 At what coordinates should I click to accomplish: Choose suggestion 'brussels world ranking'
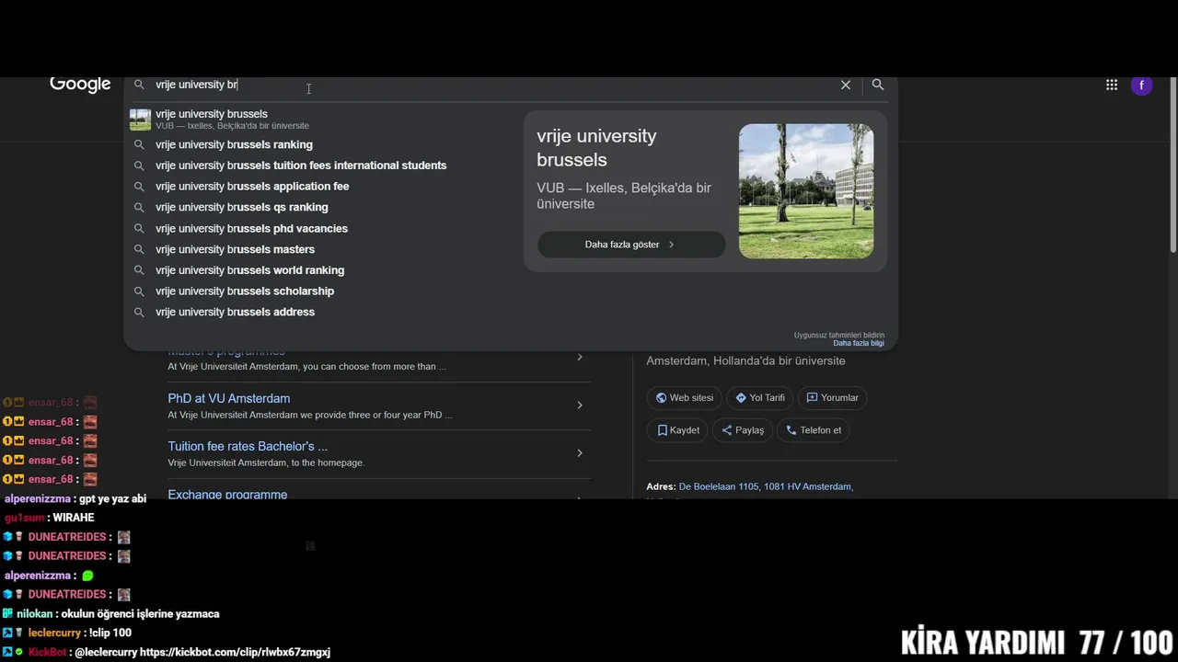[x=249, y=270]
